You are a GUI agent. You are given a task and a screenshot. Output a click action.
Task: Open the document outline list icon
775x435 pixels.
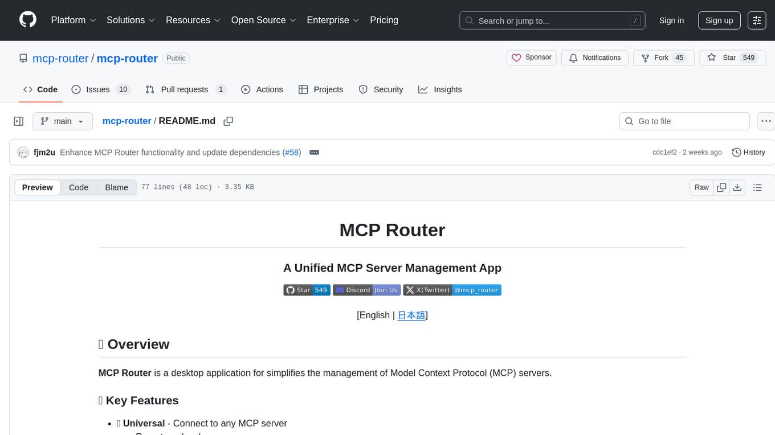(757, 187)
